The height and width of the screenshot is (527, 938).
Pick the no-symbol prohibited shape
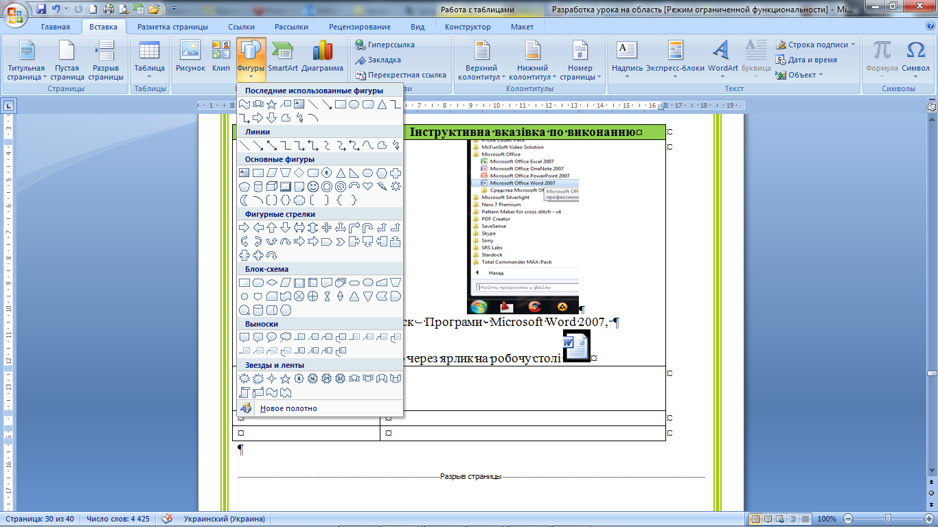[x=341, y=187]
